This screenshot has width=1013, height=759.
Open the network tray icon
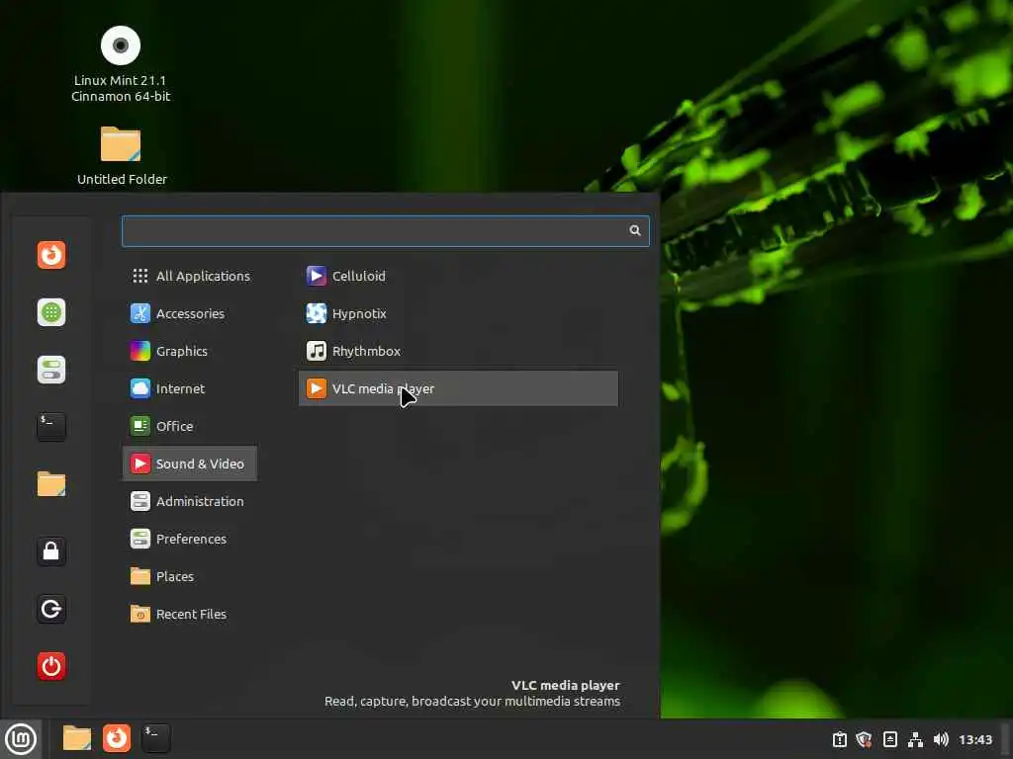click(x=915, y=739)
